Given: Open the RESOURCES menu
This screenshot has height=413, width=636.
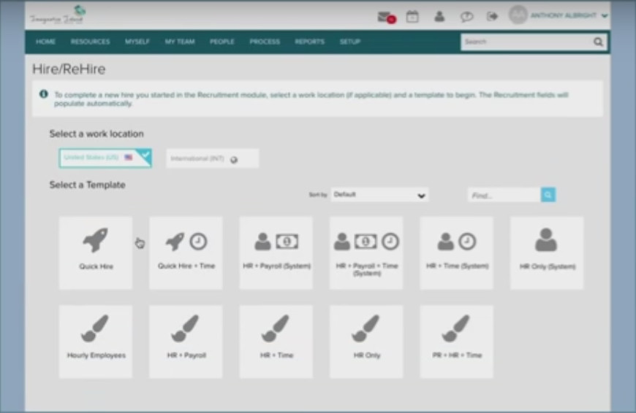Looking at the screenshot, I should 90,42.
